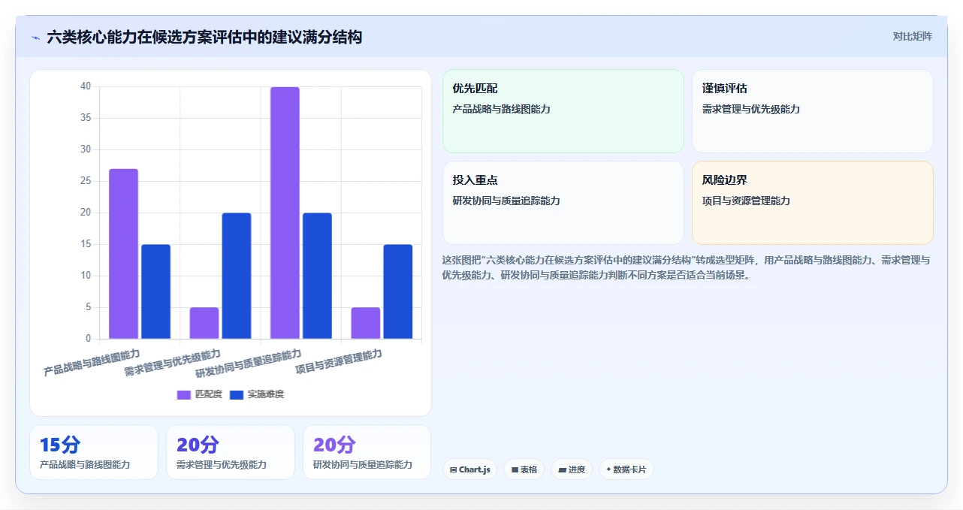Click the lightning icon beside the header title
Screen dimensions: 963x510
pos(35,38)
